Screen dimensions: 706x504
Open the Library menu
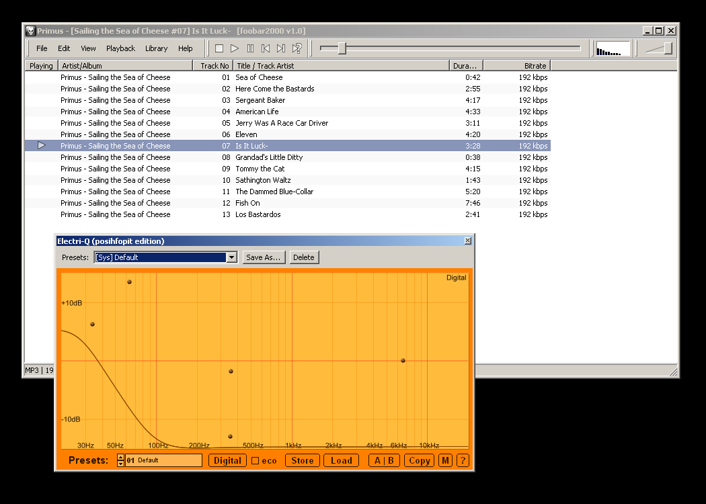click(156, 48)
